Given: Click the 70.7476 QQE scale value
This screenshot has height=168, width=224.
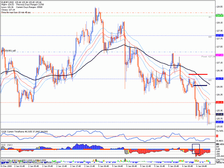Looking at the screenshot, I should 220,131.
